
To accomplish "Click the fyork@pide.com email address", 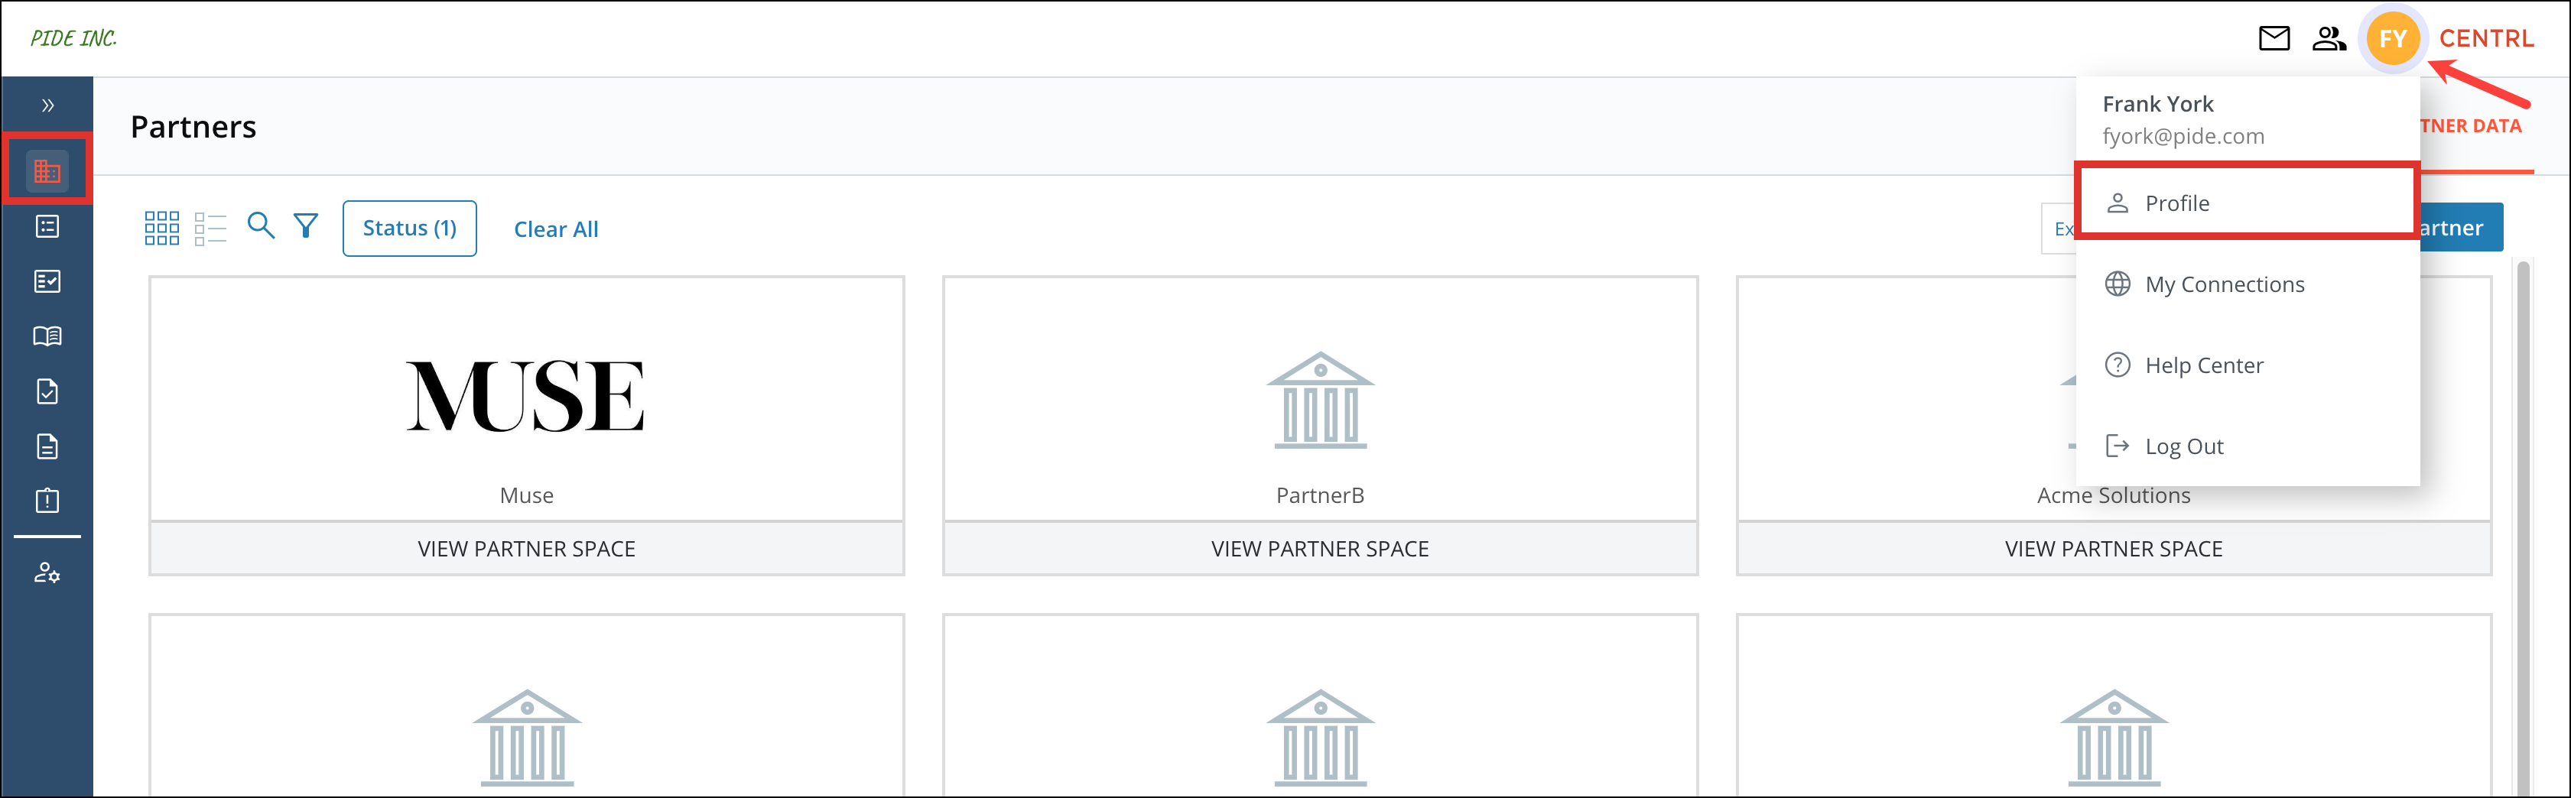I will point(2183,137).
